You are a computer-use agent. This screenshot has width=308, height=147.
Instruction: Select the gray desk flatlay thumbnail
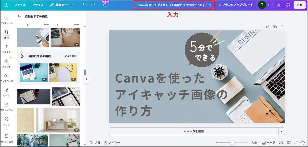33,37
